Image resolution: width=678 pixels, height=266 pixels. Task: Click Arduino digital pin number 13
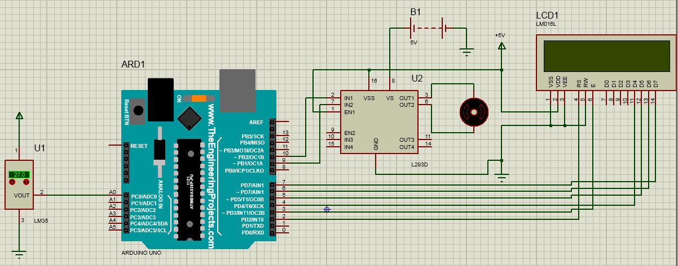click(x=286, y=133)
